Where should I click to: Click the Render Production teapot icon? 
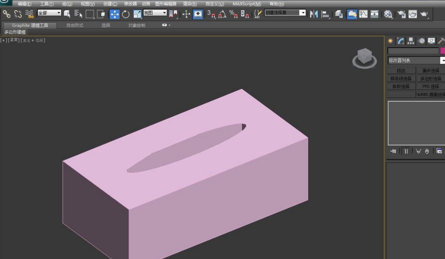[x=424, y=14]
